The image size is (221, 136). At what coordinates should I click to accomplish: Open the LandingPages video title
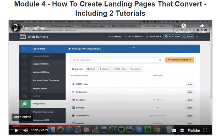35,28
